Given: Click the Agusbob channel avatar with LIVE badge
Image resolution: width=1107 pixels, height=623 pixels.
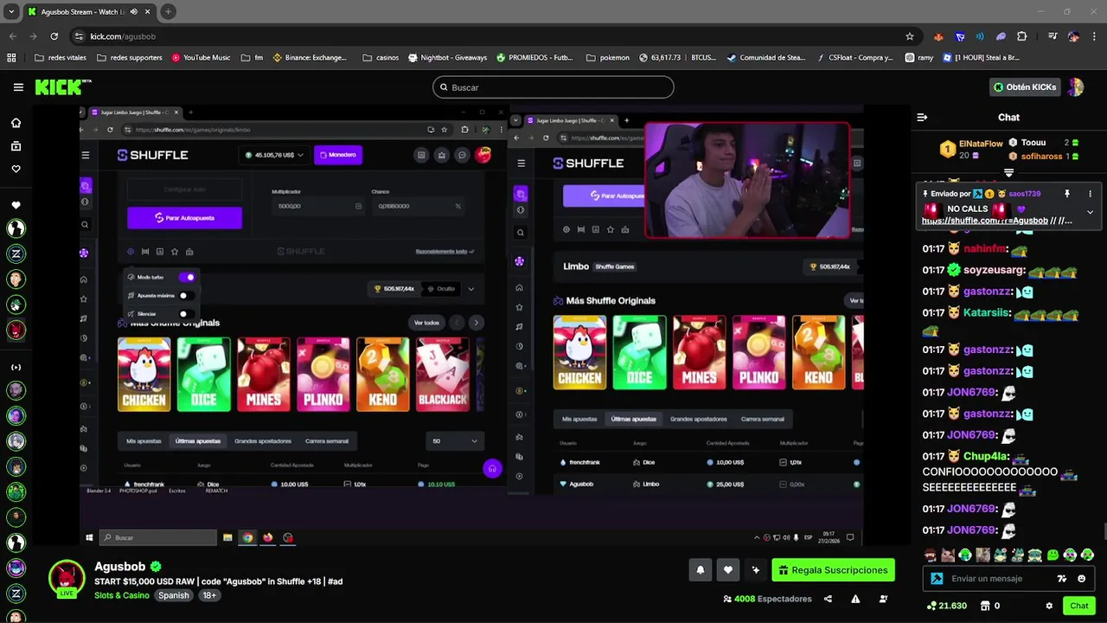Looking at the screenshot, I should click(67, 579).
